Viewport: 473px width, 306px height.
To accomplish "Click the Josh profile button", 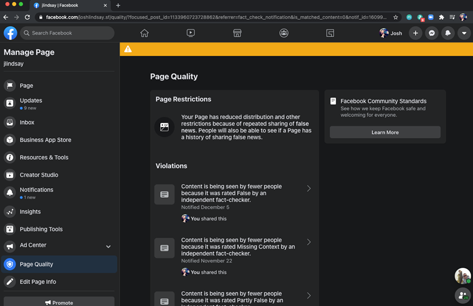I will [391, 33].
